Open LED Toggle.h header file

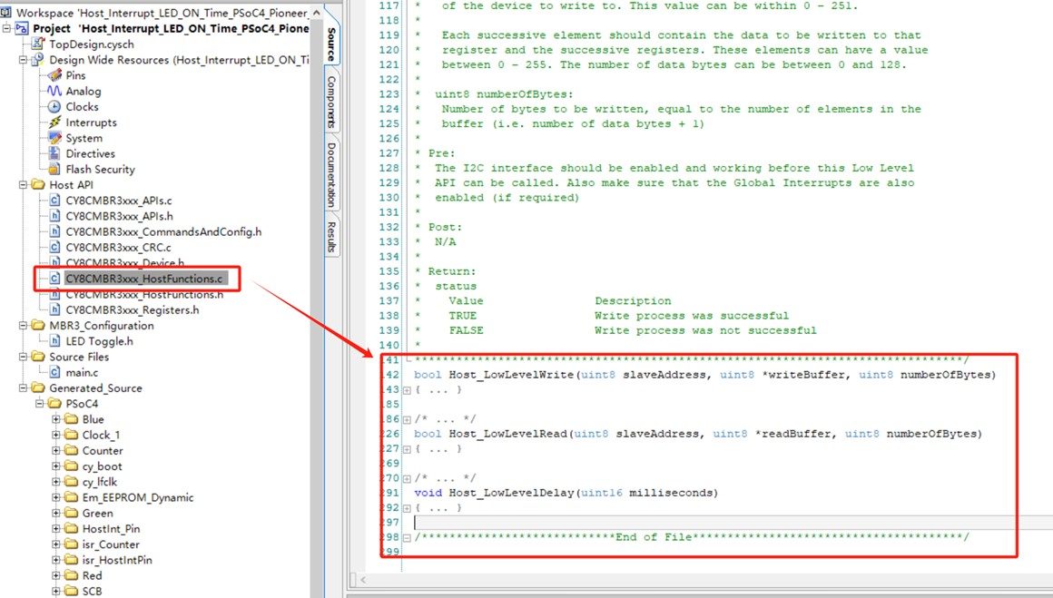click(x=99, y=341)
